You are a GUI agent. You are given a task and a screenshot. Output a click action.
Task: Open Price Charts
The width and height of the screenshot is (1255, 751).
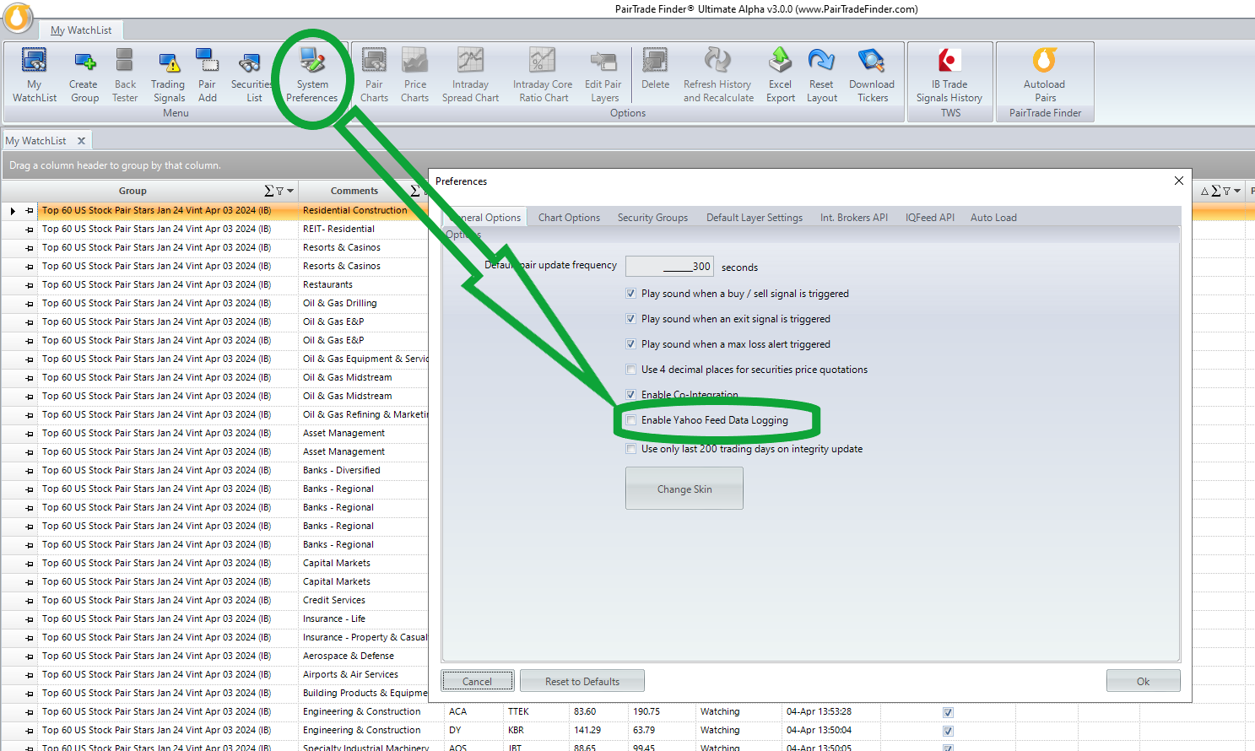[x=415, y=75]
